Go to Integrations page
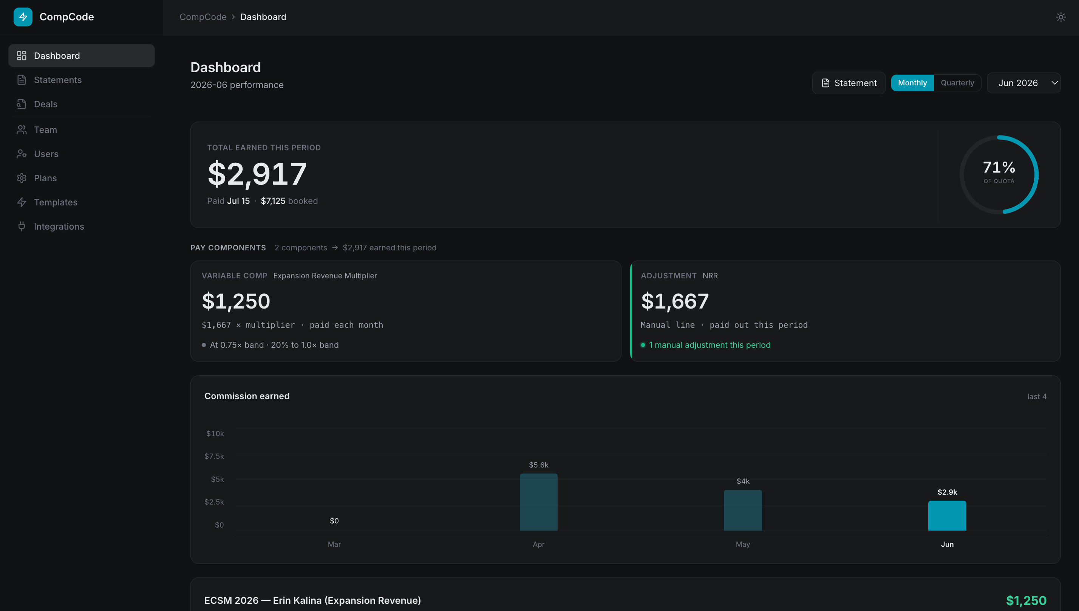The height and width of the screenshot is (611, 1079). (82, 226)
